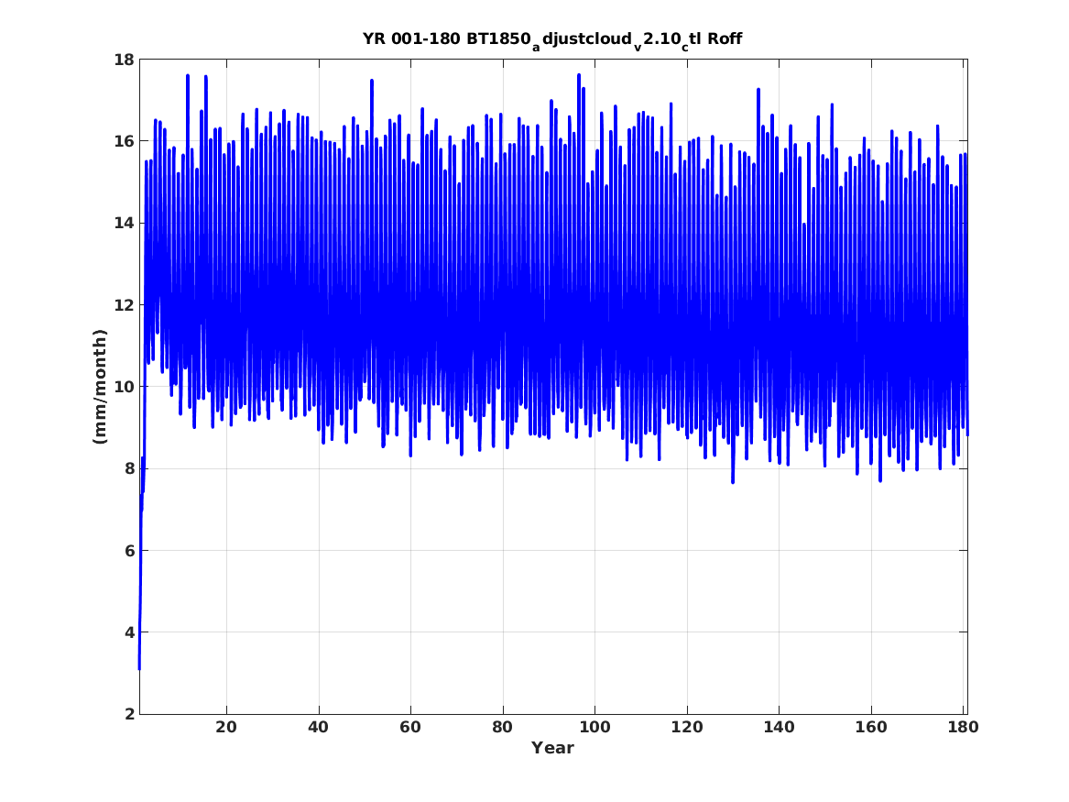This screenshot has height=802, width=1069.
Task: Click y-axis tick label 10
Action: [x=124, y=388]
